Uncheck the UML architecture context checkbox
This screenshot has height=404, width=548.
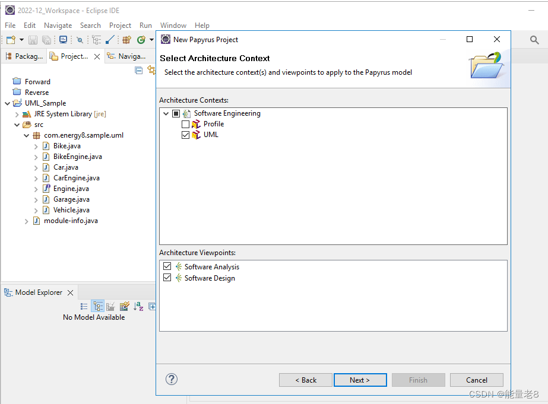tap(186, 135)
